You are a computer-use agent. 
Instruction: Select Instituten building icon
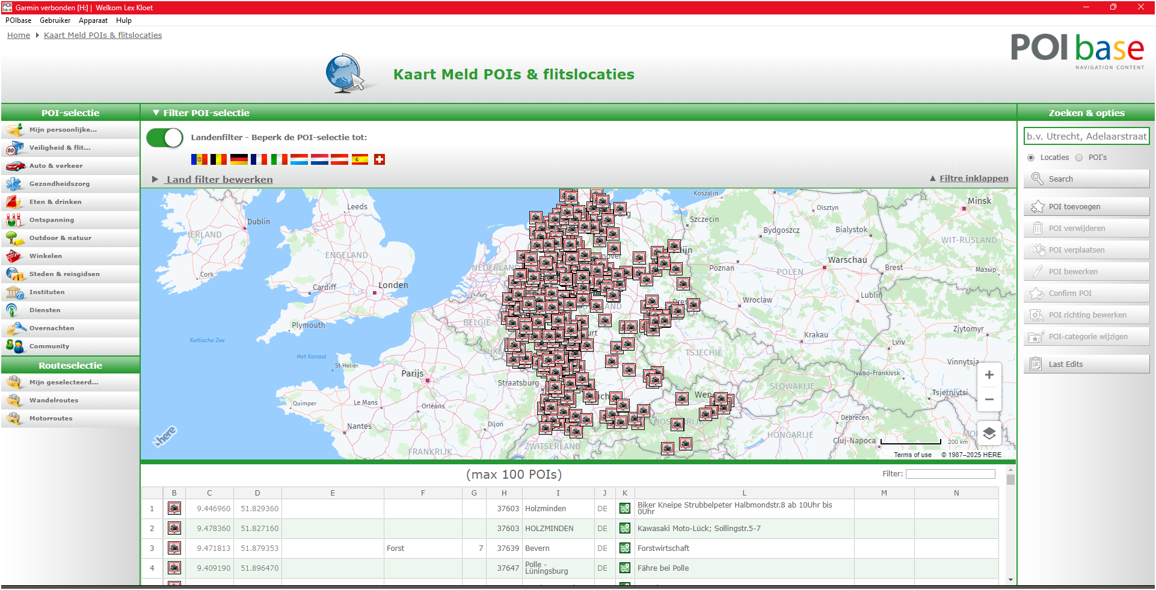(x=15, y=292)
